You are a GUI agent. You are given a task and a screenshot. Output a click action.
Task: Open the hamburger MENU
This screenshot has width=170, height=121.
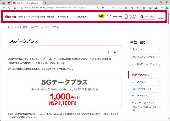[x=161, y=17]
